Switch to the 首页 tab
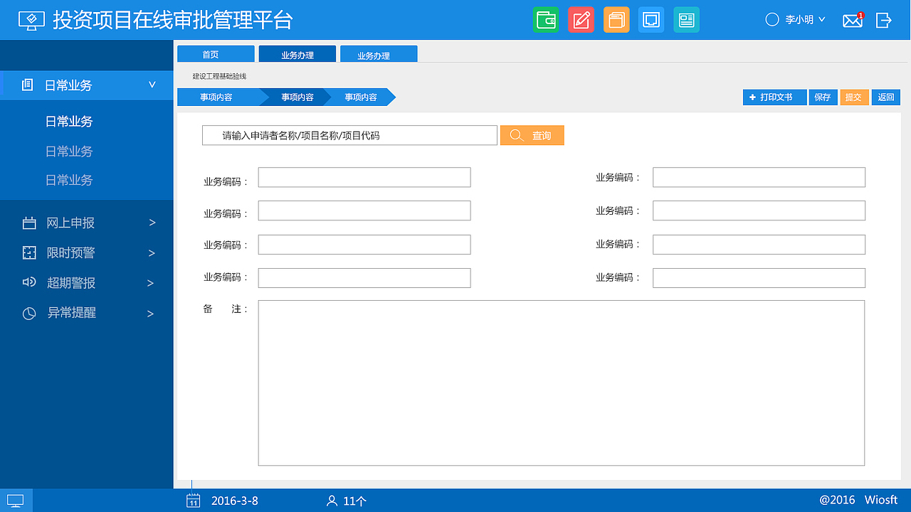The width and height of the screenshot is (911, 512). click(216, 54)
